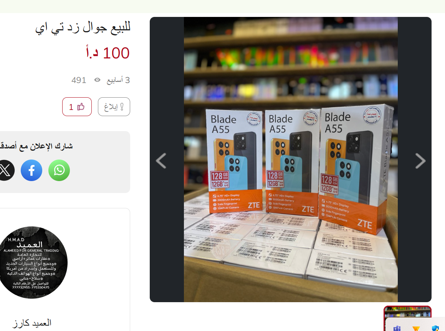Click the orange W tray icon
This screenshot has width=445, height=331.
tap(416, 328)
